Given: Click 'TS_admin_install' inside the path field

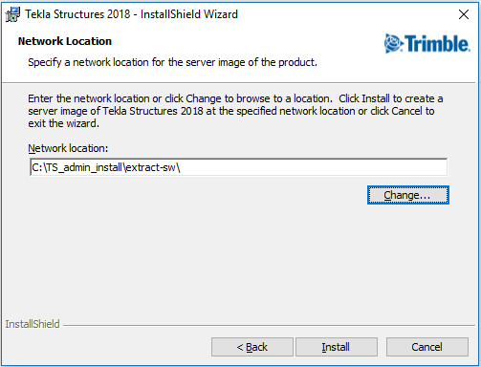Looking at the screenshot, I should click(x=84, y=167).
